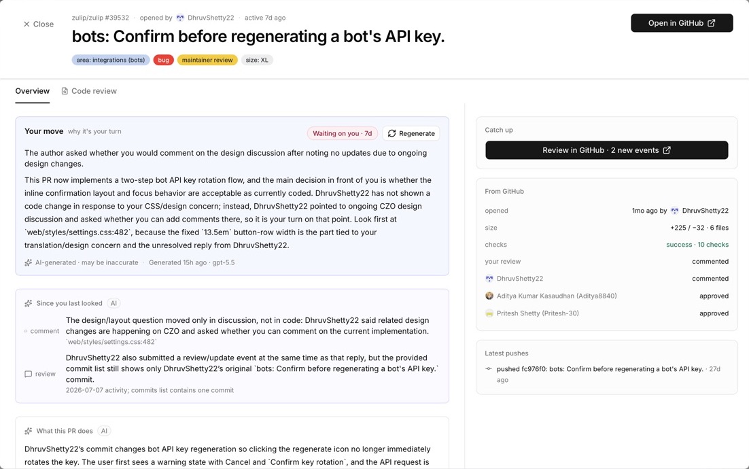Click sparkle icon next to Since you last looked
The width and height of the screenshot is (749, 469).
click(x=28, y=303)
